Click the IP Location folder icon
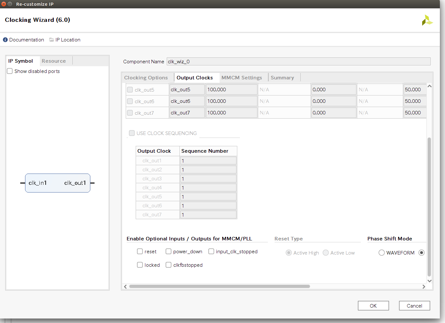Screen dimensions: 445x323 tap(51, 40)
